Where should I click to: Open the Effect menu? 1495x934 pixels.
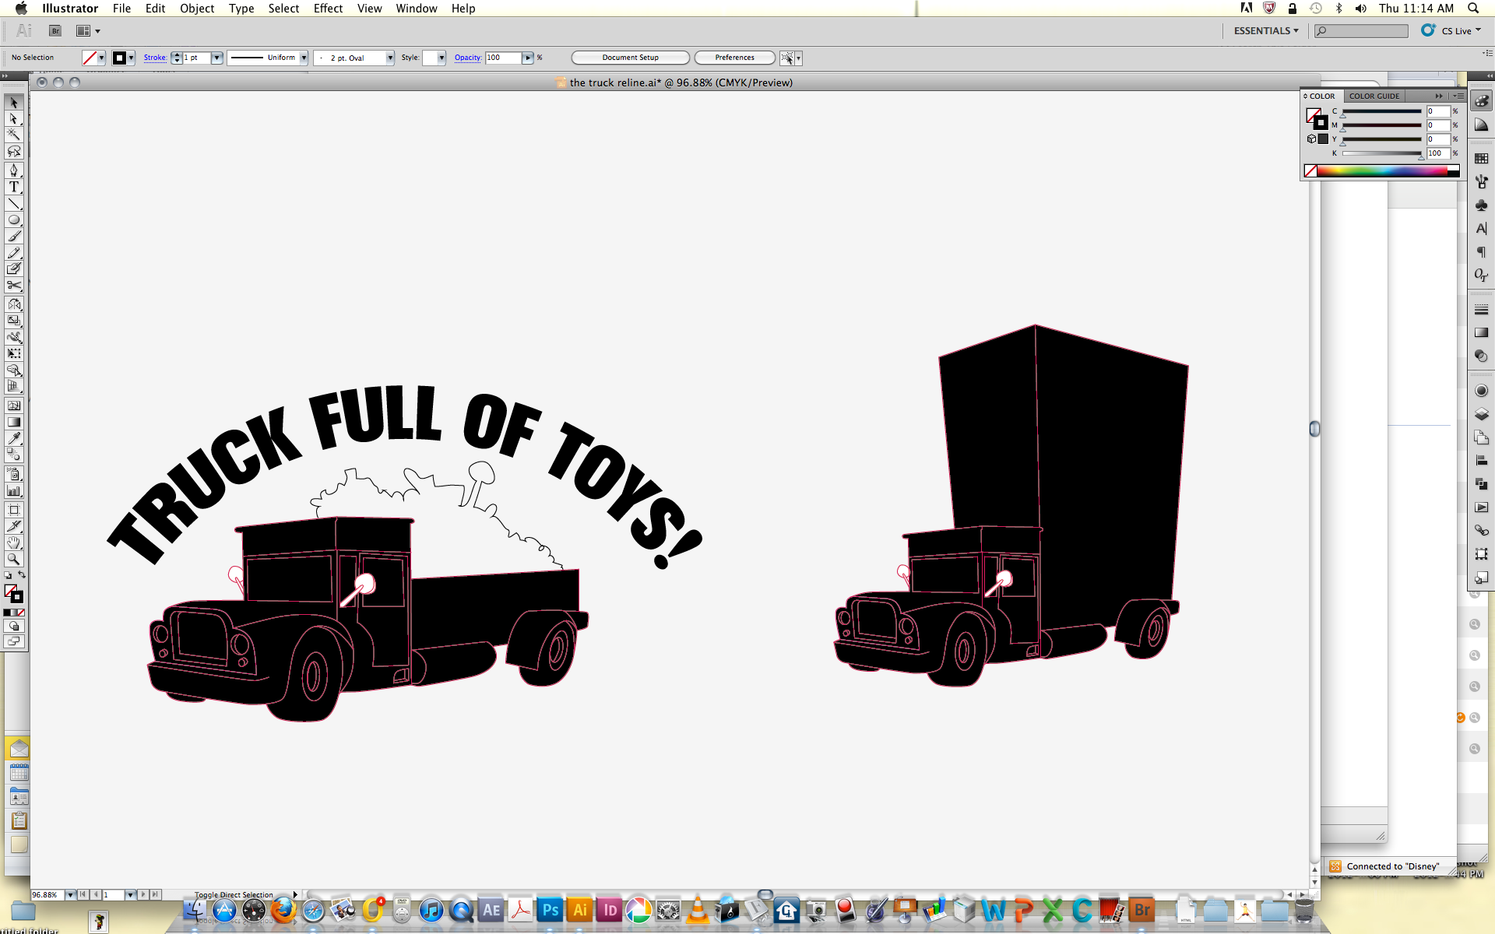[328, 9]
